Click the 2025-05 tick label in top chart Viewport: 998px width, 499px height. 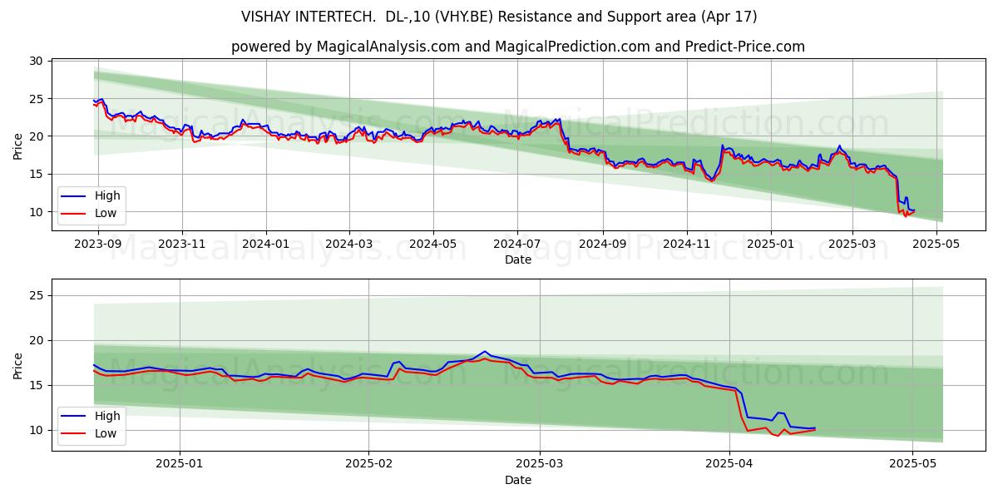(x=936, y=245)
